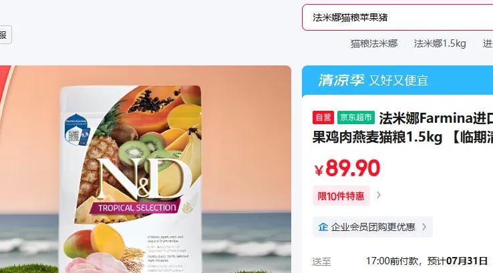
Task: Click the TROPICAL SELECTION label on the bag
Action: pos(137,208)
